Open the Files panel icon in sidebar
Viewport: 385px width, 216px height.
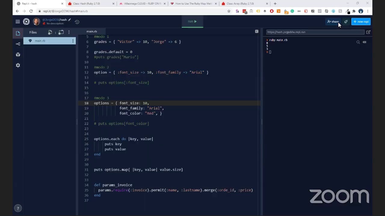18,33
